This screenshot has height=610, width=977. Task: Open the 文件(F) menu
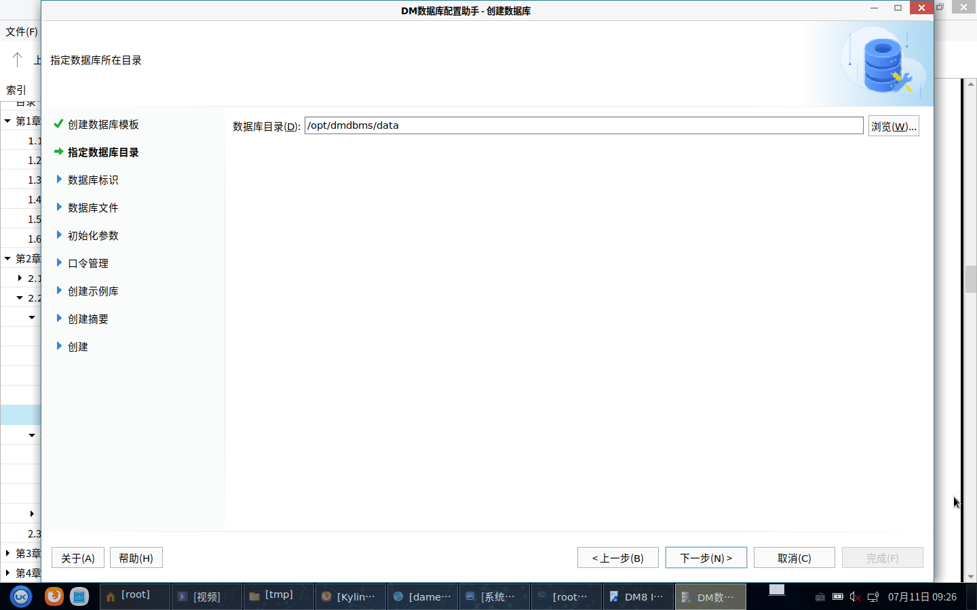[x=22, y=32]
